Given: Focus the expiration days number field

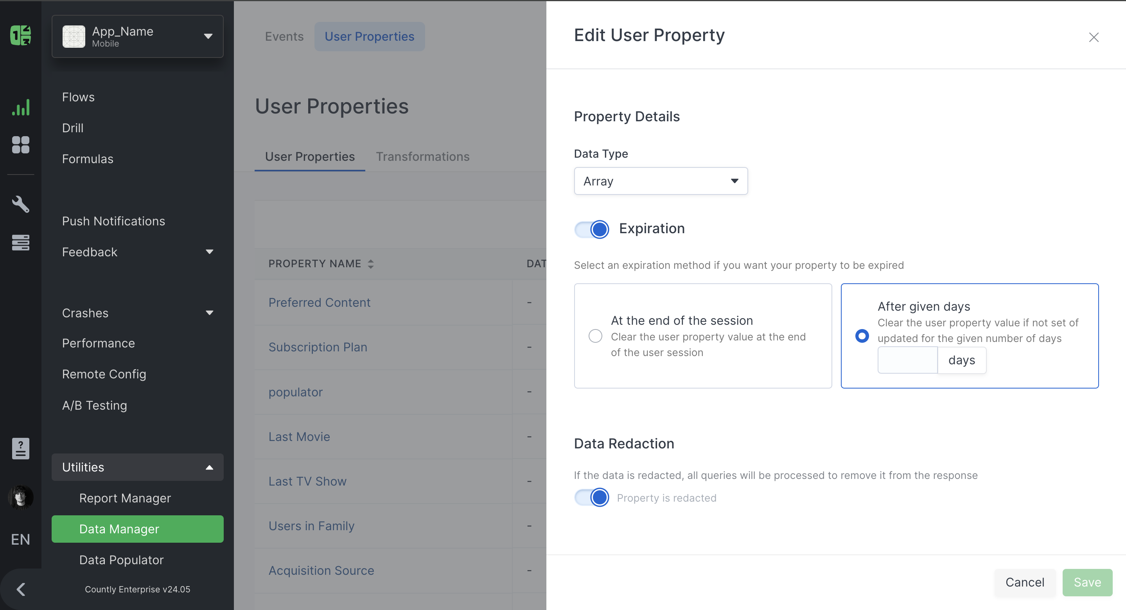Looking at the screenshot, I should click(x=907, y=360).
